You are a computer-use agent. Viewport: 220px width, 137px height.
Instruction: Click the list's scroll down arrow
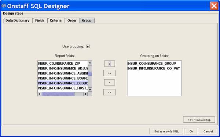(90, 90)
